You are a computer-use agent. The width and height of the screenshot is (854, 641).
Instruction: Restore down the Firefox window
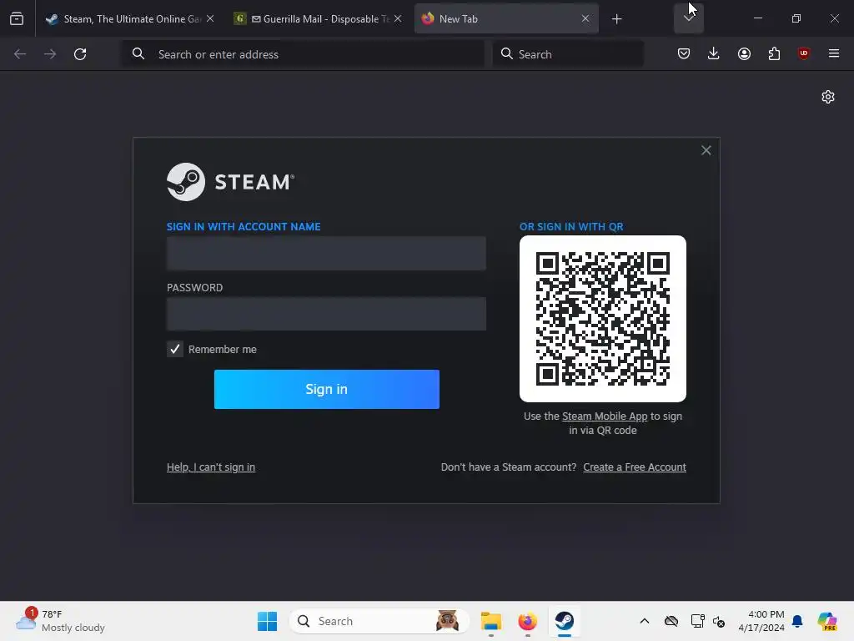point(796,18)
